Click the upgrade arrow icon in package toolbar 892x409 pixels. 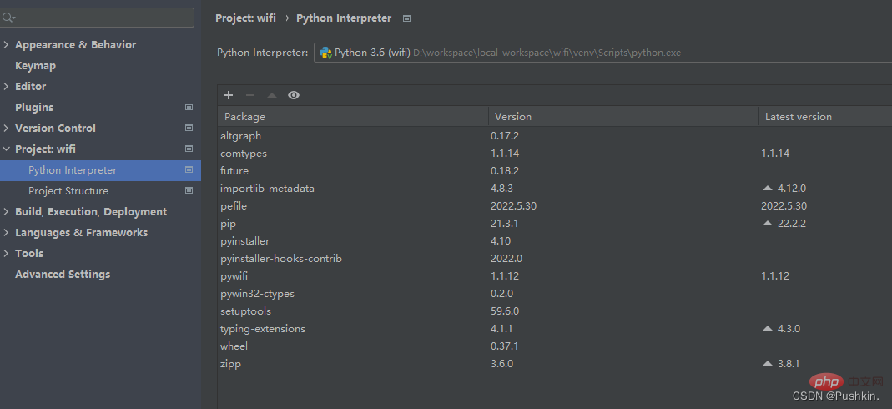272,95
